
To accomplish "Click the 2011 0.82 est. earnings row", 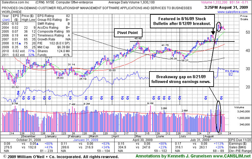I will click(x=19, y=55).
